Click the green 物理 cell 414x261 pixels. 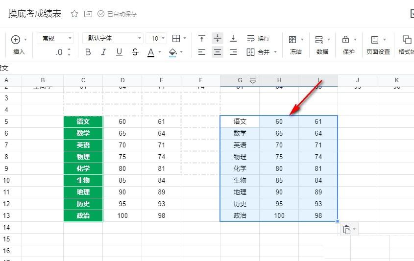tap(83, 157)
